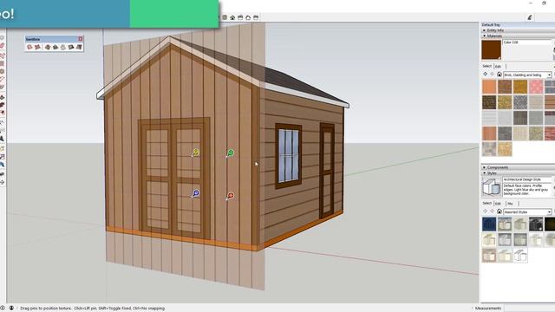
Task: Choose the Stamp tool in Sandbox toolbar
Action: tap(55, 47)
